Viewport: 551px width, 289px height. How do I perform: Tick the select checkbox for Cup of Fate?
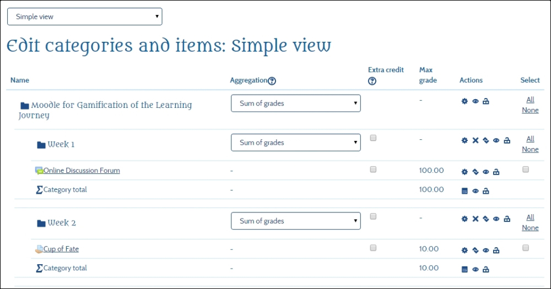coord(526,248)
